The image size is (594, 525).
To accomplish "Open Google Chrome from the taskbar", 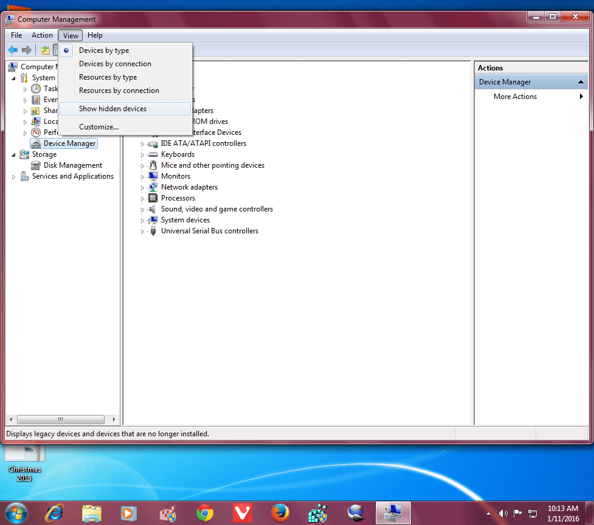I will coord(205,513).
